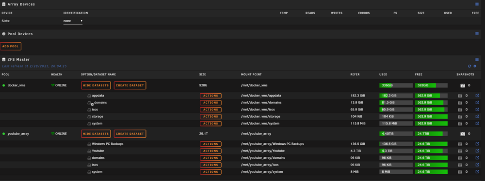Viewport: 485px width, 181px height.
Task: Click the appdata 182.3 GiB used bar
Action: (396, 96)
